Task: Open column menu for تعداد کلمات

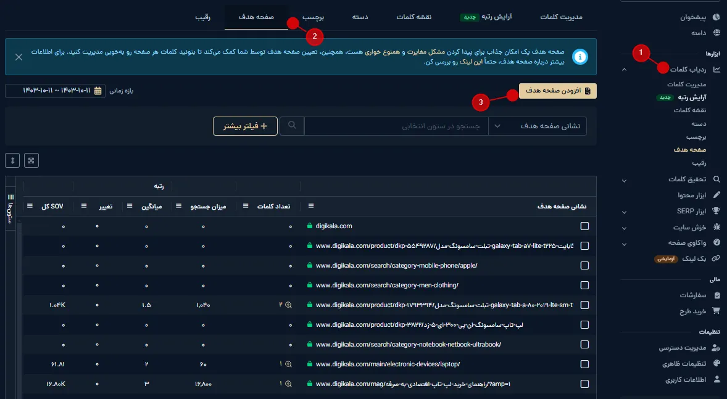Action: click(x=246, y=206)
